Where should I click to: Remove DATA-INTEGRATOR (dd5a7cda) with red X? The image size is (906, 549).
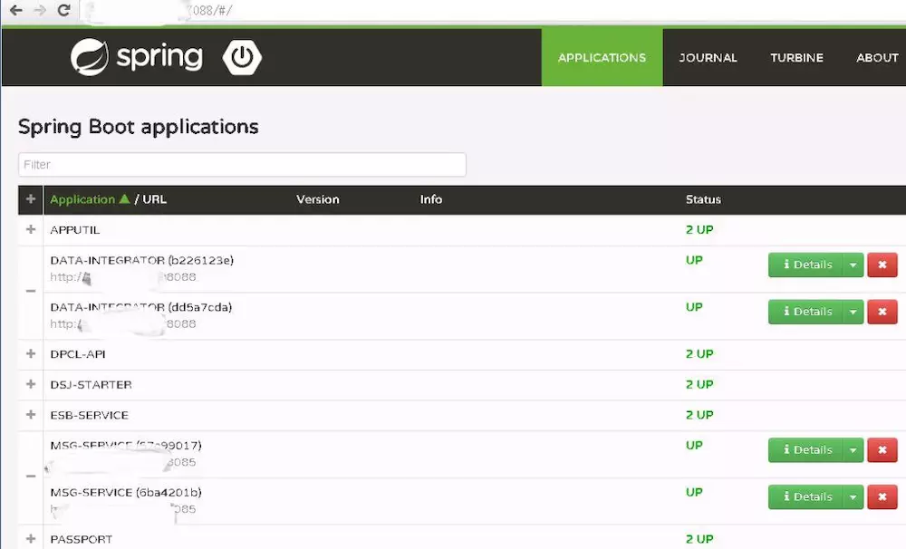(882, 312)
